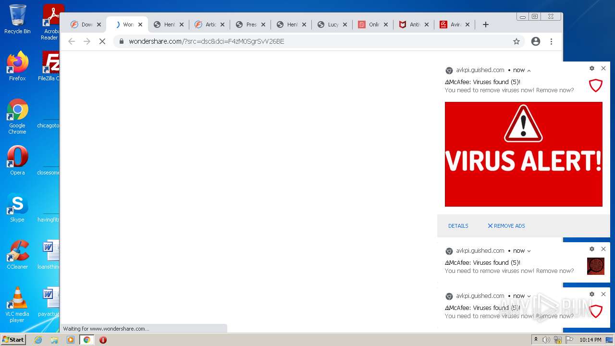Dismiss the second McAfee notification

603,249
